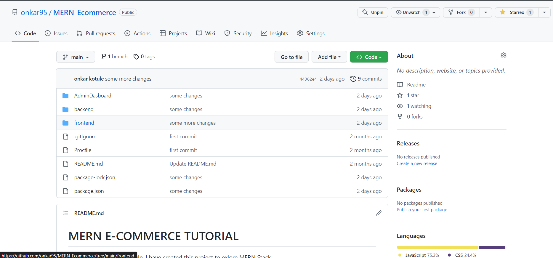The width and height of the screenshot is (553, 258).
Task: Expand the dropdown arrow next to Starred
Action: (544, 12)
